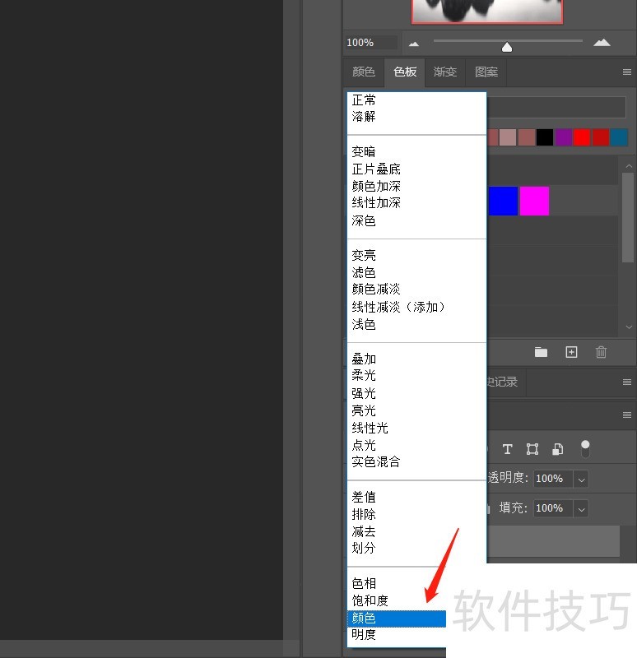Click swatches scrollbar down arrow
The width and height of the screenshot is (637, 658).
(629, 327)
